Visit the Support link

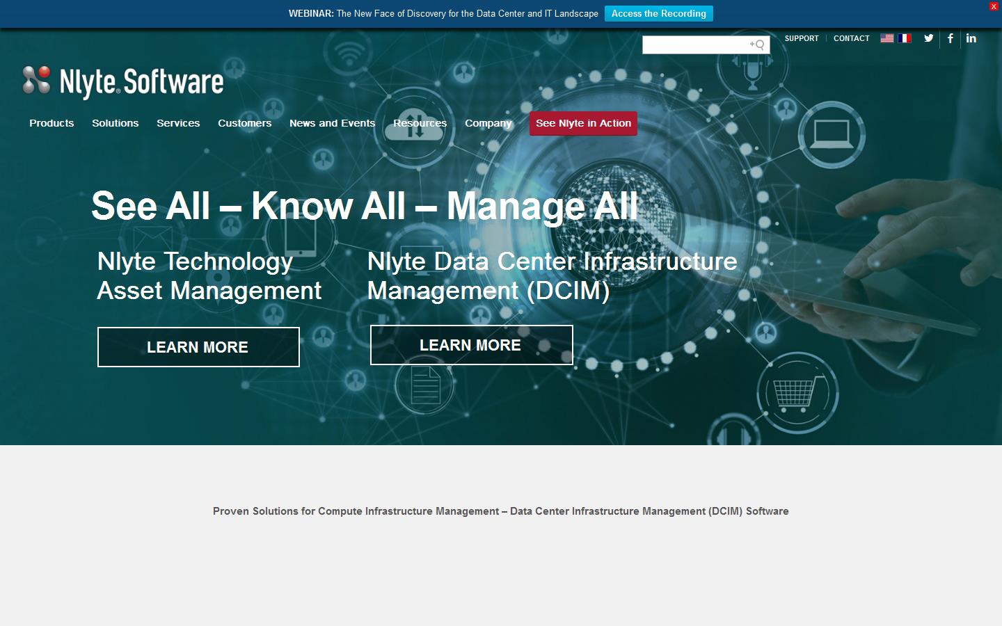802,38
